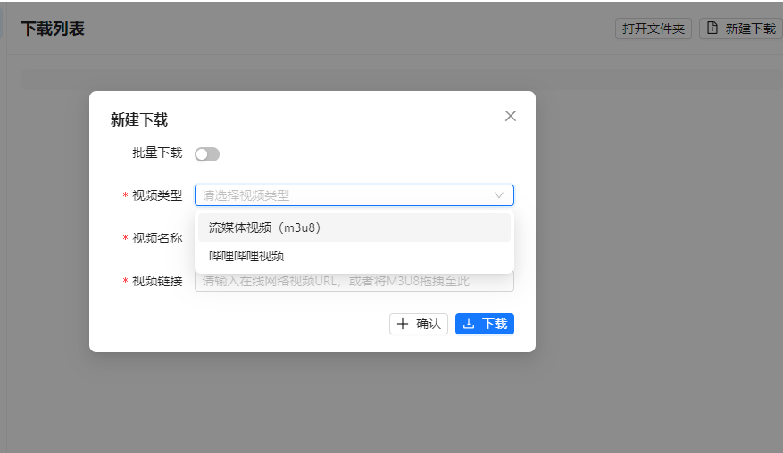The width and height of the screenshot is (783, 453).
Task: Select 哔哩哔哩视频 option
Action: (354, 256)
